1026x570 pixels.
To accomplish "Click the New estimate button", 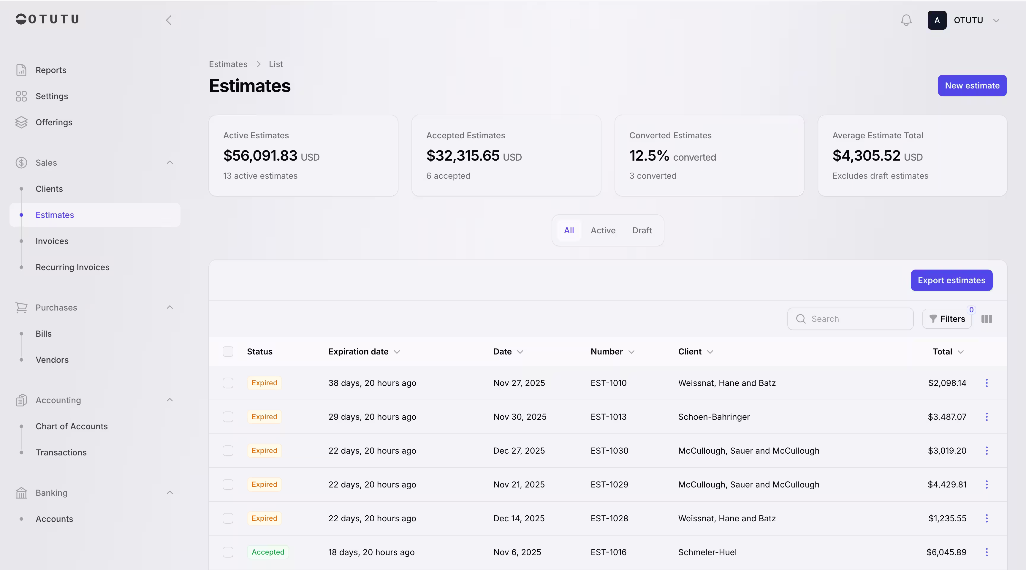I will pos(972,85).
